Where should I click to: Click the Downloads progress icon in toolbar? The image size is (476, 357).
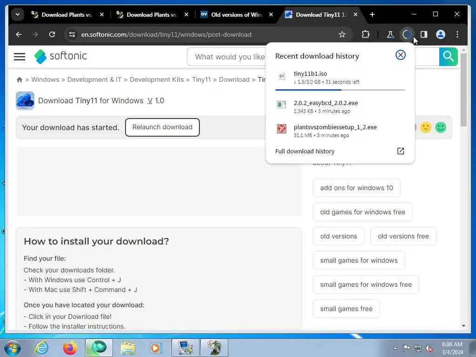[x=407, y=34]
